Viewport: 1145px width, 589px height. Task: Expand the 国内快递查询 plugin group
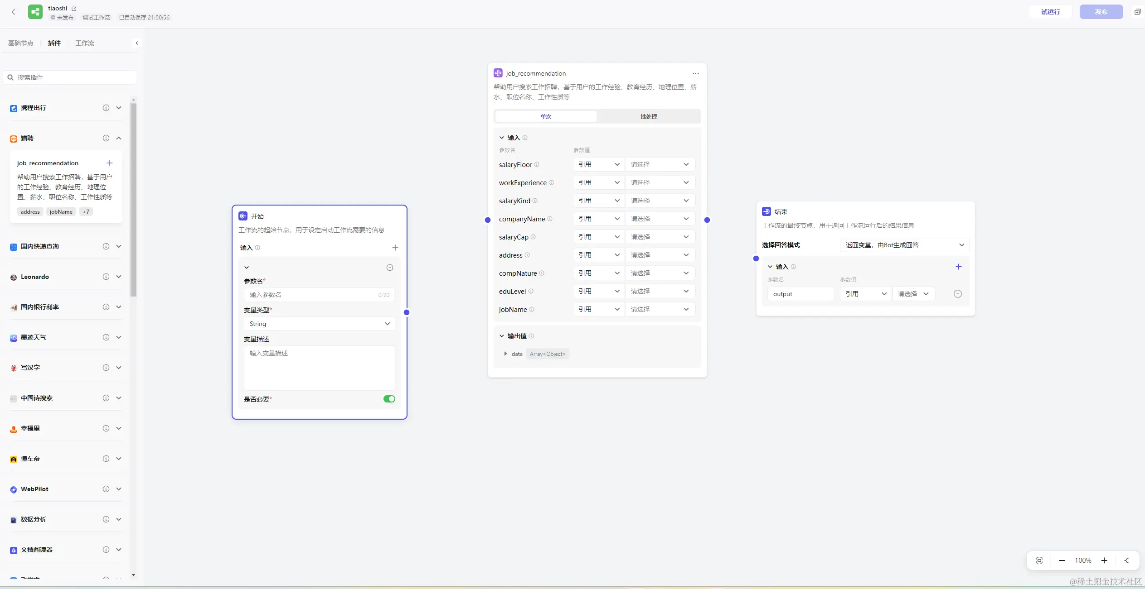point(119,246)
